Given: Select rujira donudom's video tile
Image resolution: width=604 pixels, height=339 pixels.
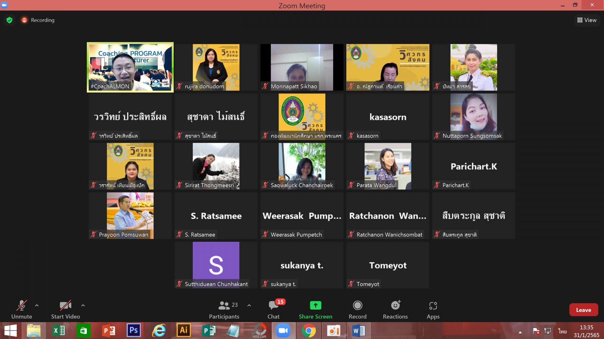Looking at the screenshot, I should coord(216,67).
